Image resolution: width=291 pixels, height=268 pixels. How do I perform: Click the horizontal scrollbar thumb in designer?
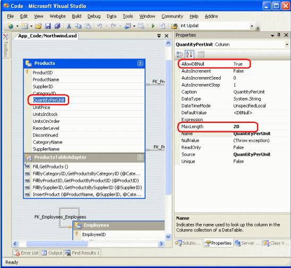[x=57, y=244]
